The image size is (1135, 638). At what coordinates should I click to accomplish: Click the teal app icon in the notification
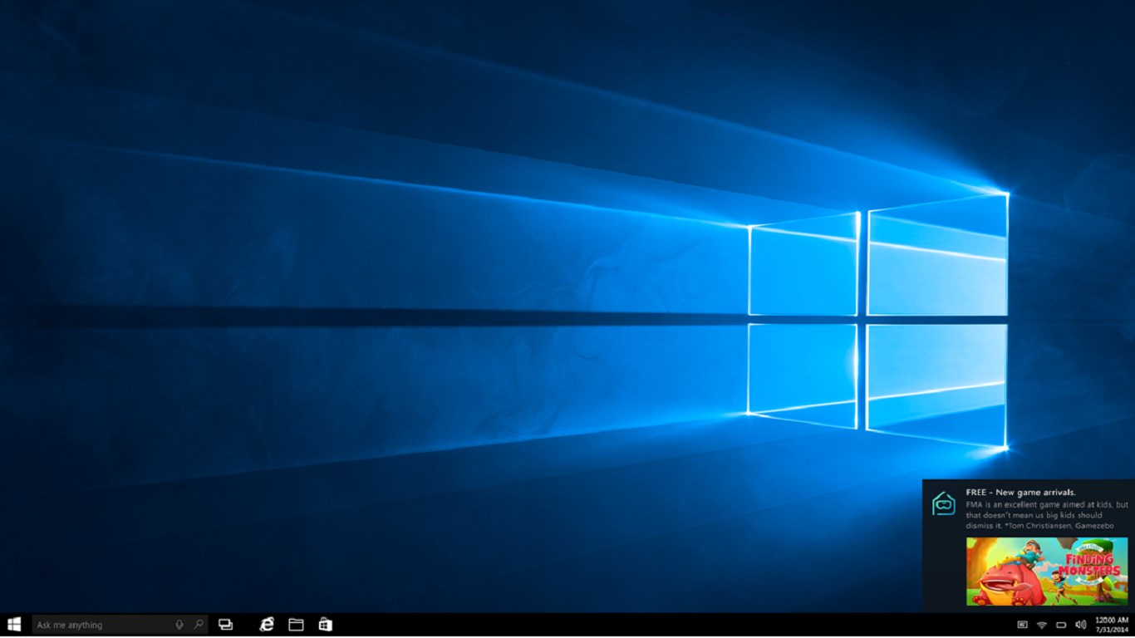943,503
